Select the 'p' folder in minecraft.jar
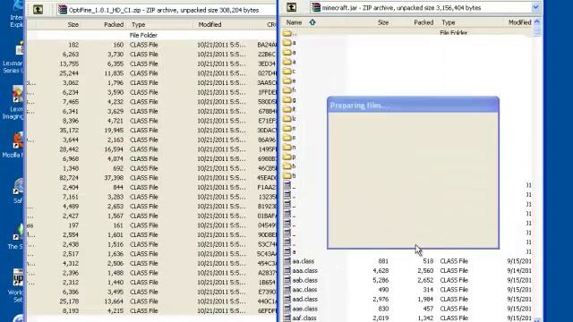 [x=287, y=157]
